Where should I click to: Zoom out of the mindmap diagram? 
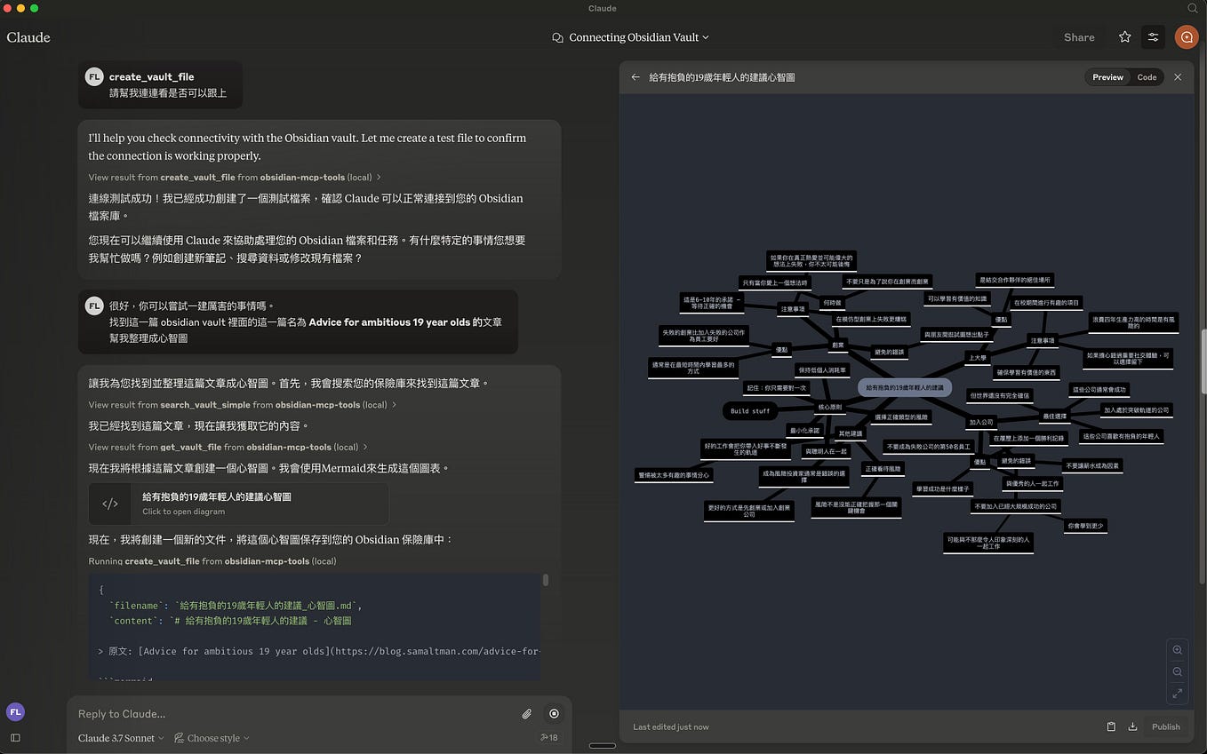pyautogui.click(x=1178, y=671)
